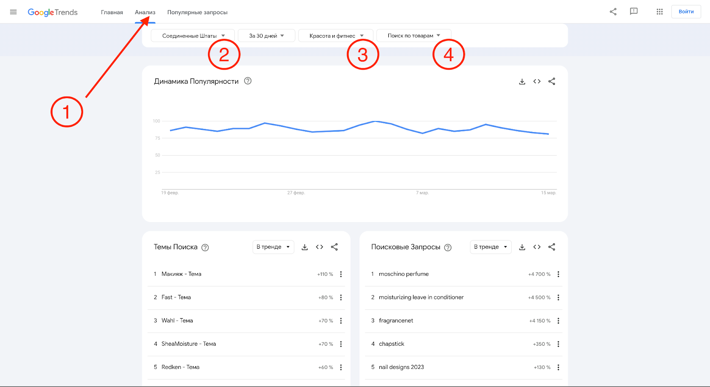
Task: Open the Поиск по товарам dropdown
Action: pos(414,35)
